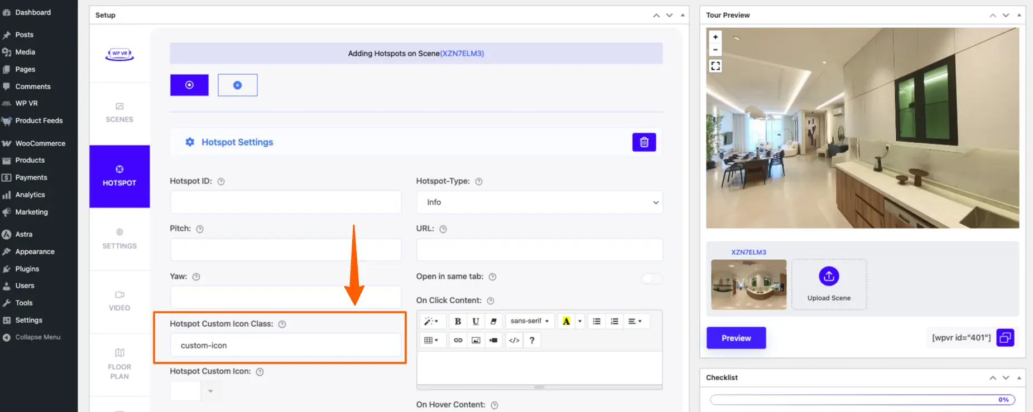Toggle the Open in same tab switch
Screen dimensions: 1033x412
pos(651,278)
